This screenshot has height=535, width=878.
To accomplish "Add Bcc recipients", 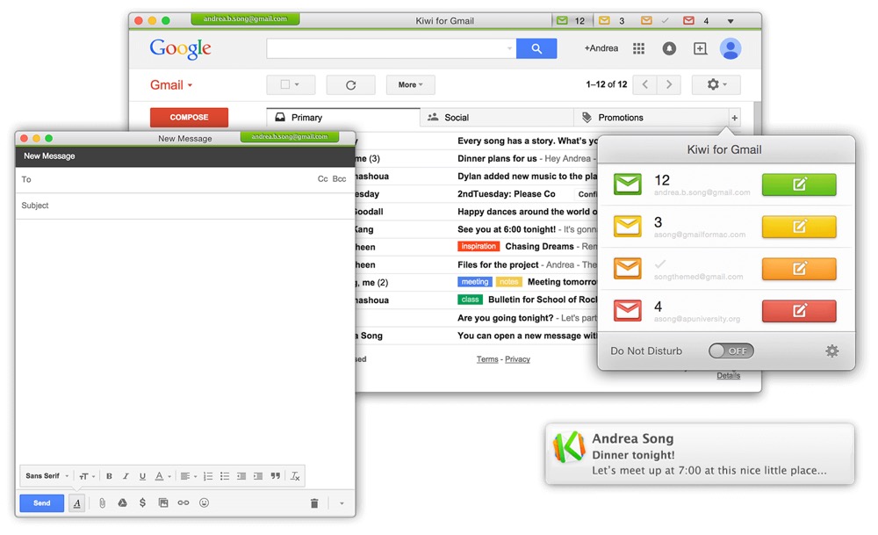I will [339, 178].
